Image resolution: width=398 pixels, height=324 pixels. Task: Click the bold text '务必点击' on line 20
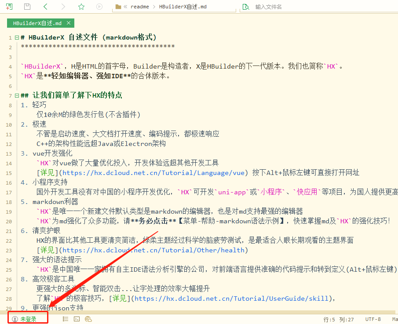click(x=153, y=221)
